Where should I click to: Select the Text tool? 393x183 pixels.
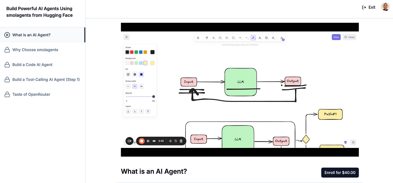point(260,38)
